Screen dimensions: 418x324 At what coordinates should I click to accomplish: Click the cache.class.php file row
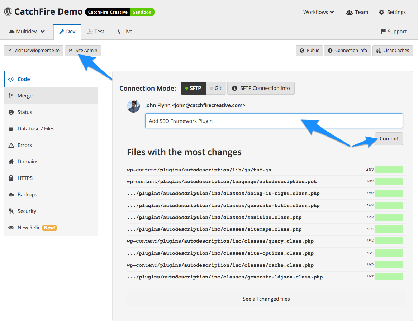point(266,265)
